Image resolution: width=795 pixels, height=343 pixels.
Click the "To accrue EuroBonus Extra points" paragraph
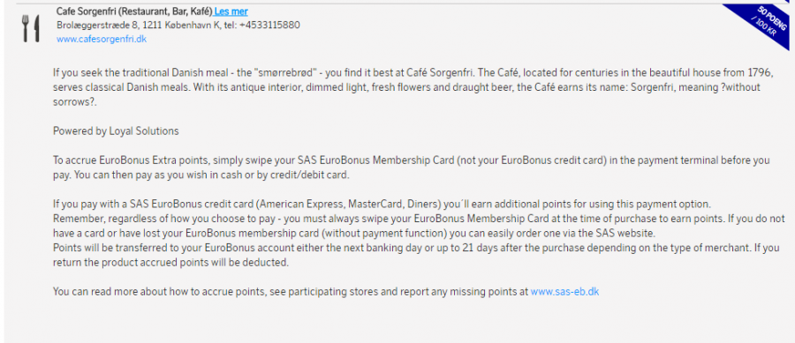tap(411, 168)
